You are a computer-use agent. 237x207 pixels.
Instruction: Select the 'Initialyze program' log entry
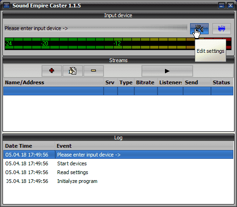118,181
